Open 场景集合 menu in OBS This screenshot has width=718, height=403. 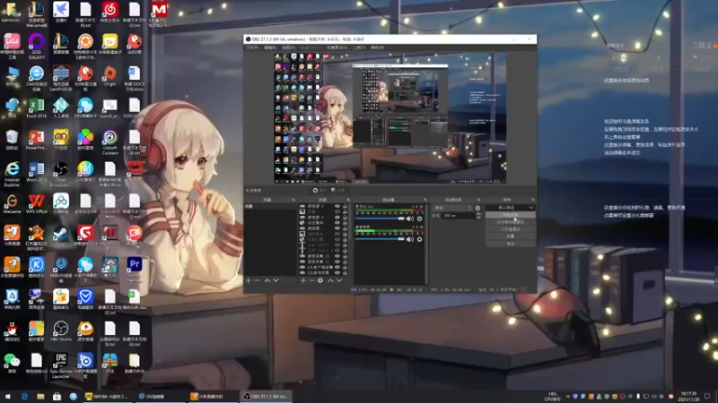pyautogui.click(x=337, y=47)
